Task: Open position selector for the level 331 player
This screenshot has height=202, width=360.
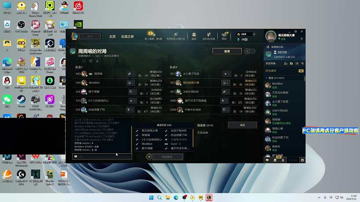Action: pyautogui.click(x=225, y=83)
